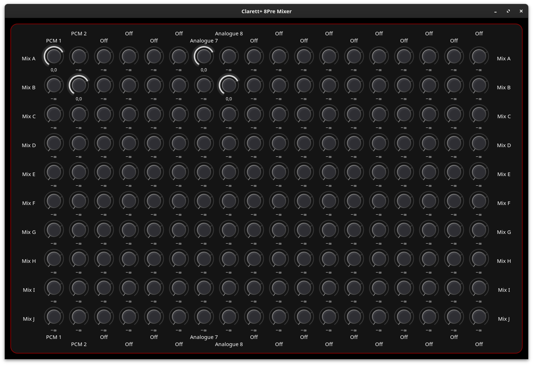533x365 pixels.
Task: Maximize the Clarett+ 8Pre Mixer window
Action: (508, 11)
